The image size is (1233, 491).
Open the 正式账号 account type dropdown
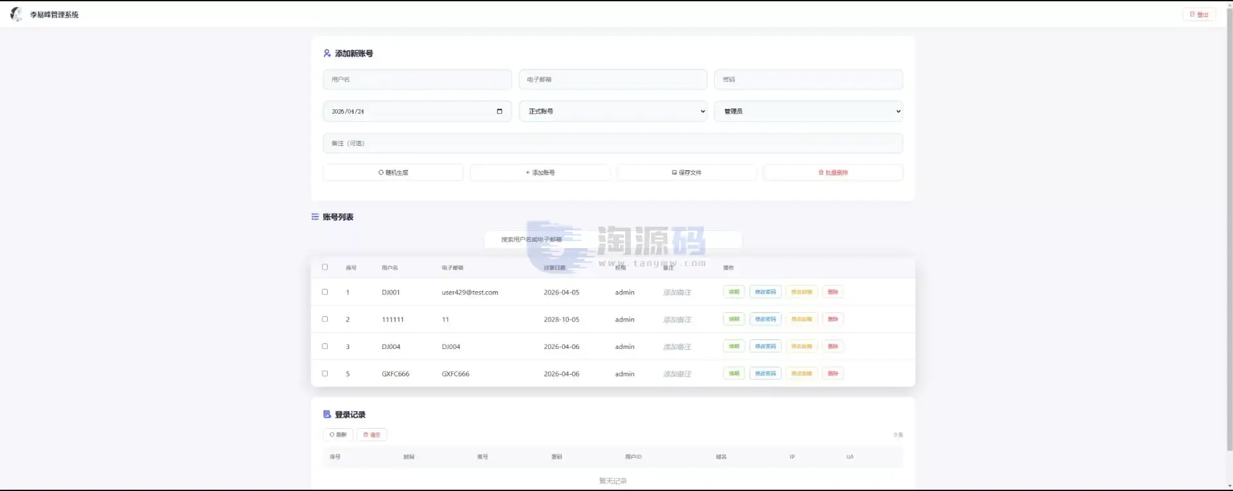[613, 111]
